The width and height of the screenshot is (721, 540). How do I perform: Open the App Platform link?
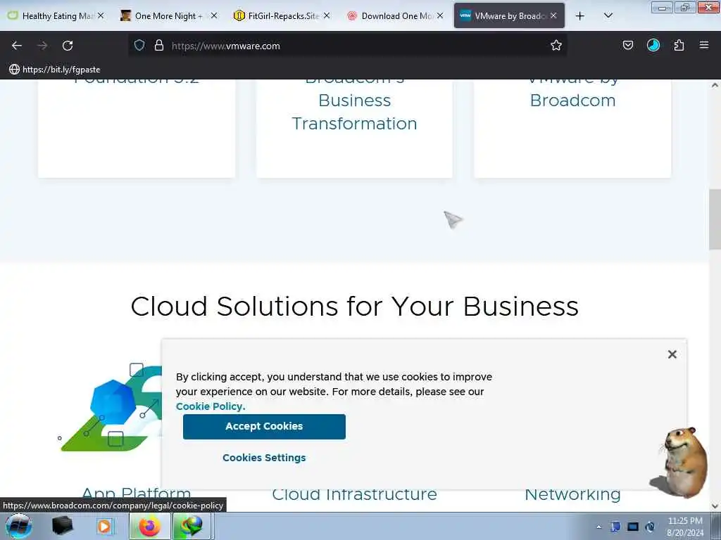pos(136,494)
